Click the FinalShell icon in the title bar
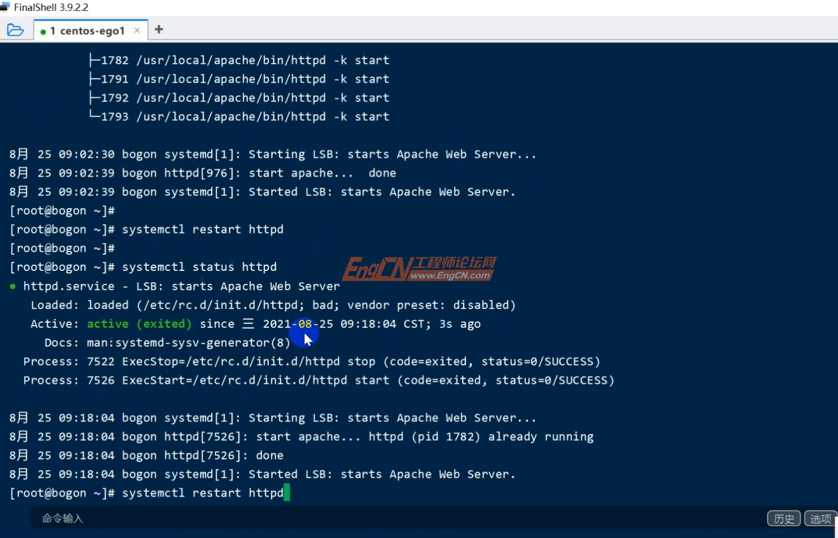This screenshot has width=838, height=538. (x=6, y=7)
